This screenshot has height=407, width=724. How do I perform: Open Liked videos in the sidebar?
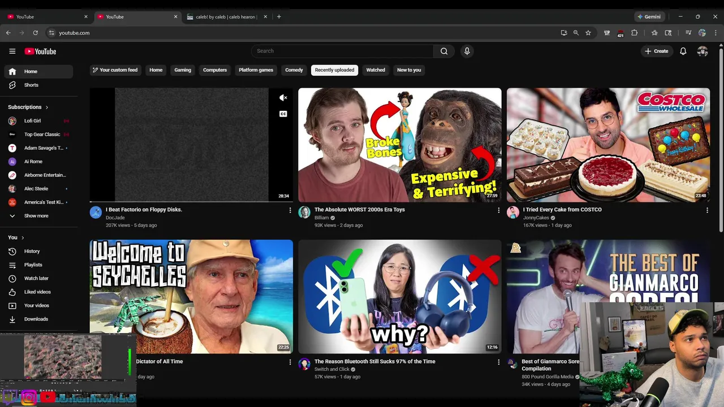click(38, 292)
